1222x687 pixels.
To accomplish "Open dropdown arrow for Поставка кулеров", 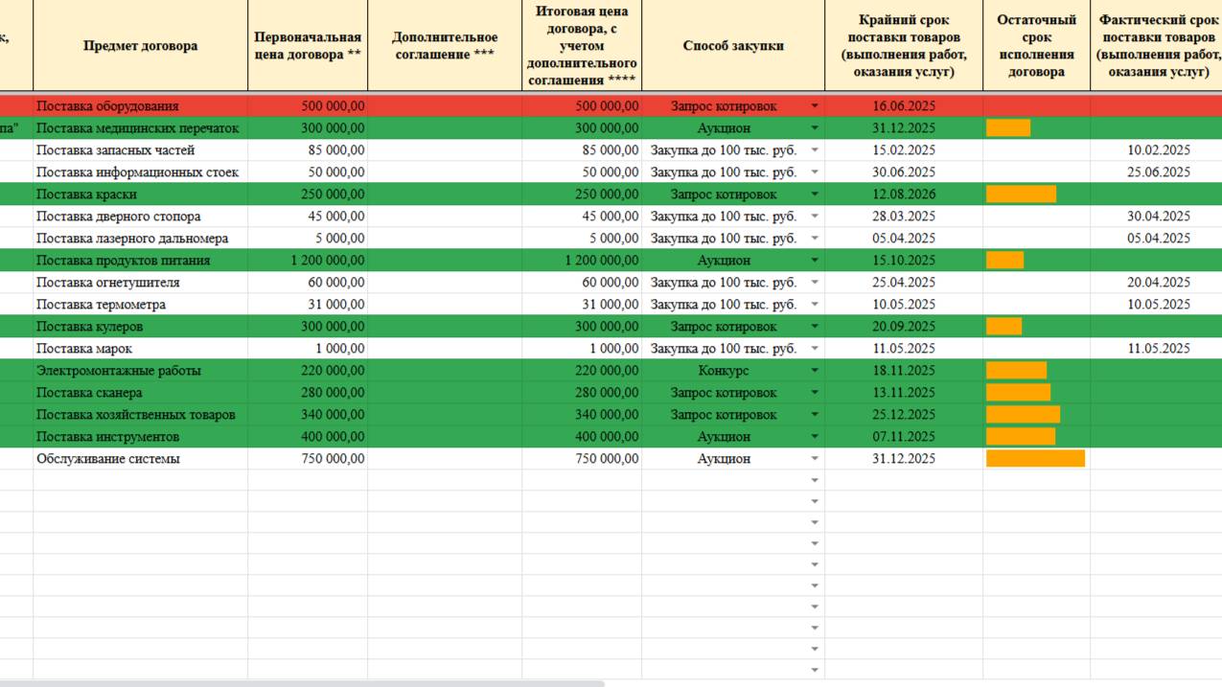I will 815,327.
